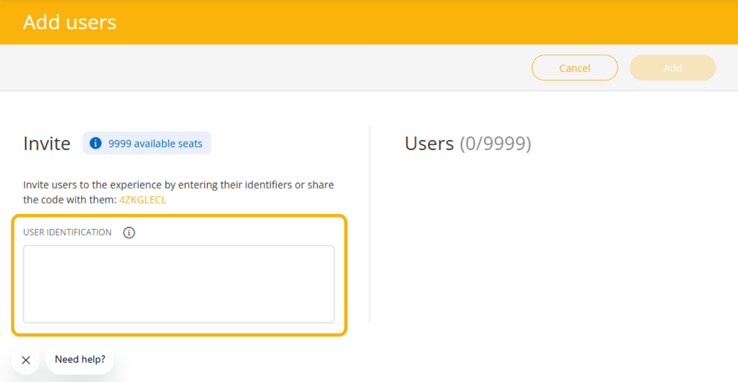738x382 pixels.
Task: Click the vertical divider between Invite and Users
Action: click(369, 224)
